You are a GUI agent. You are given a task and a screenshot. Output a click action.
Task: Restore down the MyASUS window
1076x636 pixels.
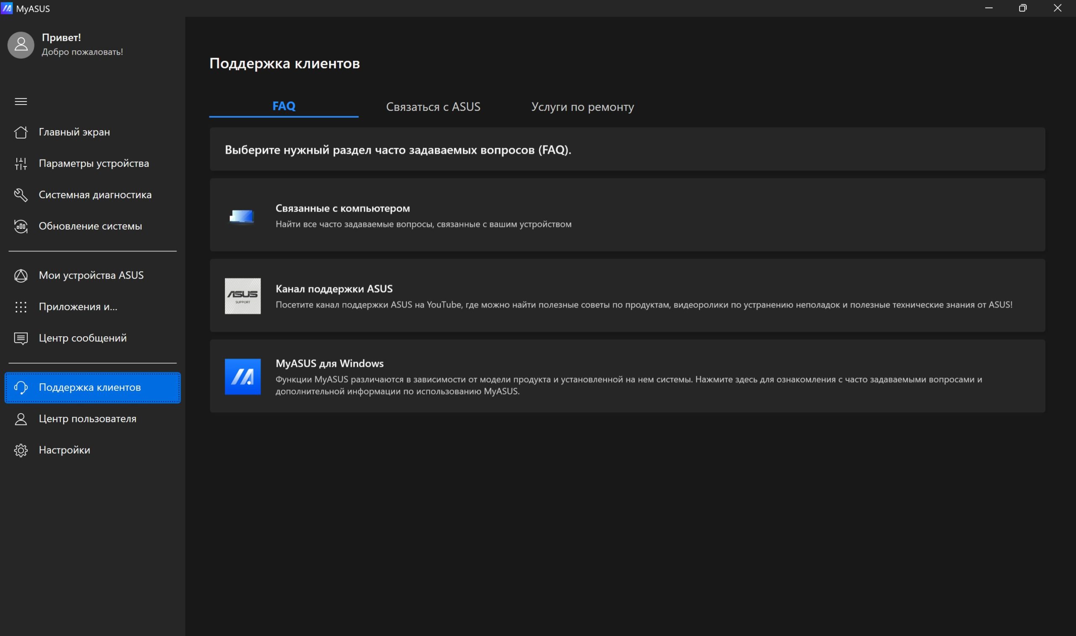[1023, 8]
